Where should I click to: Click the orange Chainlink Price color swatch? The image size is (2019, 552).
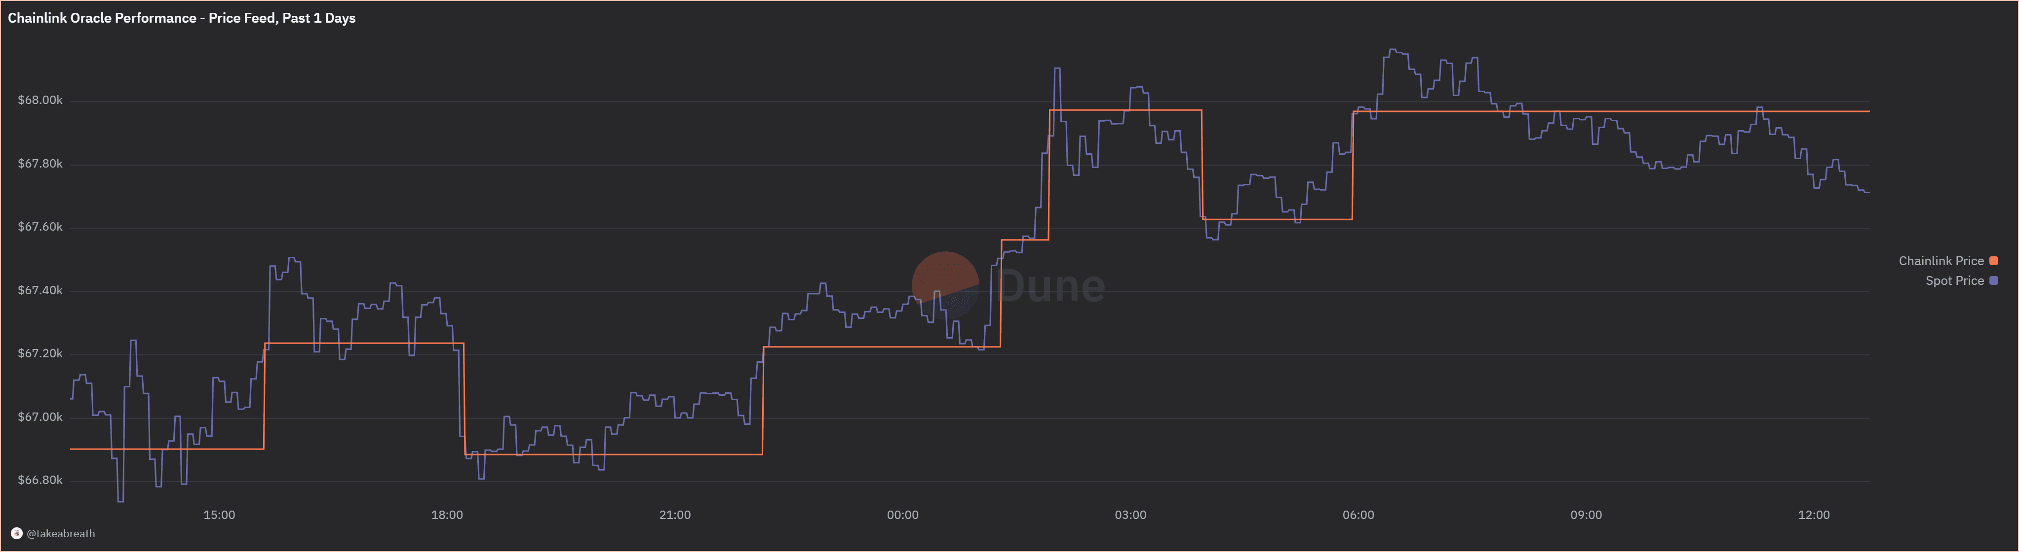(x=1994, y=261)
